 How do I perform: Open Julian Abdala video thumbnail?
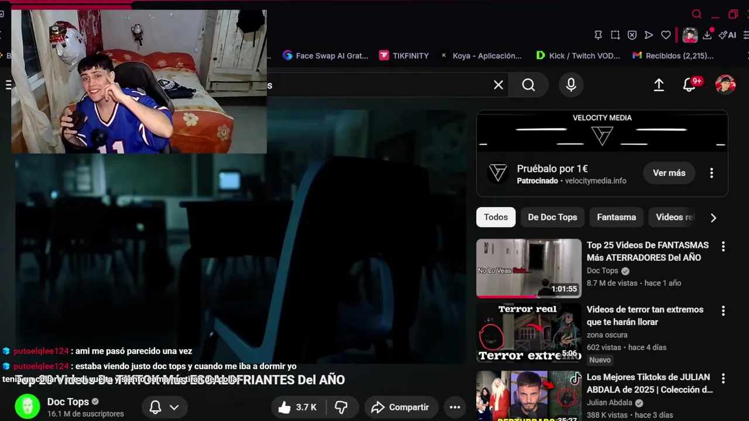click(x=529, y=396)
